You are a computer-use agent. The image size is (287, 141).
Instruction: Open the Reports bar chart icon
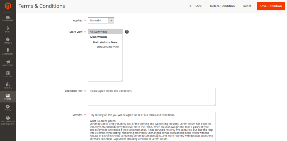(8, 85)
